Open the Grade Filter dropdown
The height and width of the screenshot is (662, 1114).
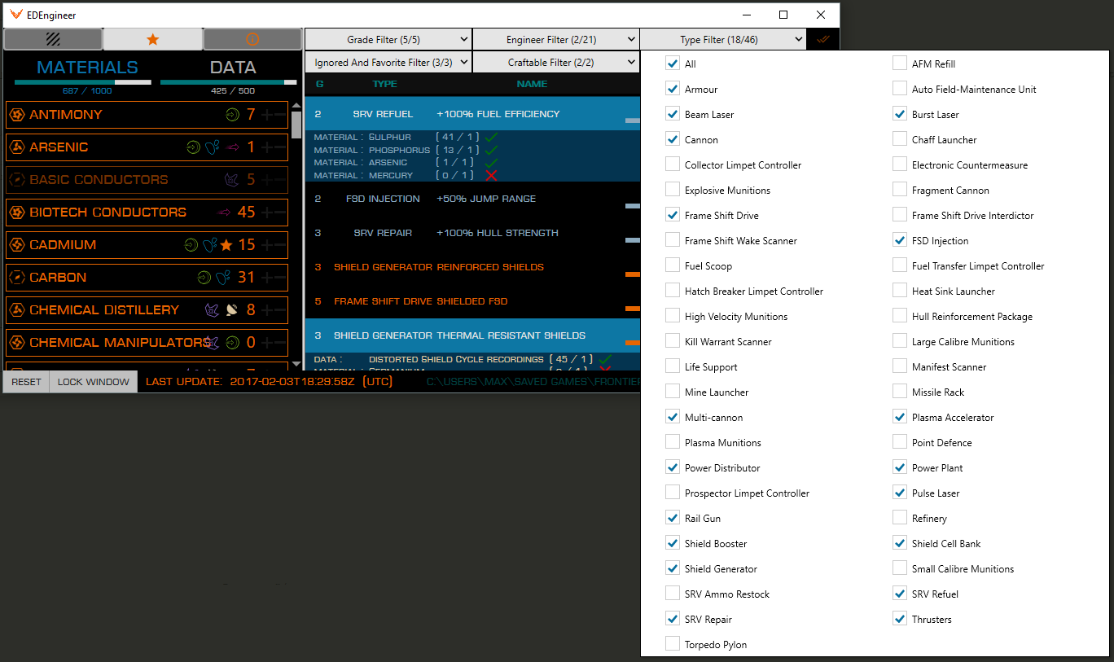388,39
